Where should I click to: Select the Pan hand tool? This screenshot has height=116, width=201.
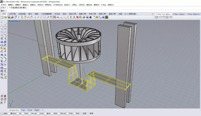pos(31,17)
